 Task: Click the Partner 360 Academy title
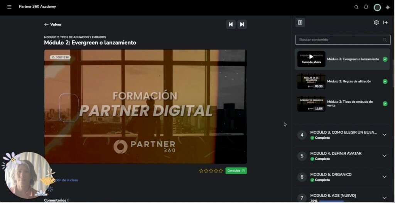[x=37, y=7]
